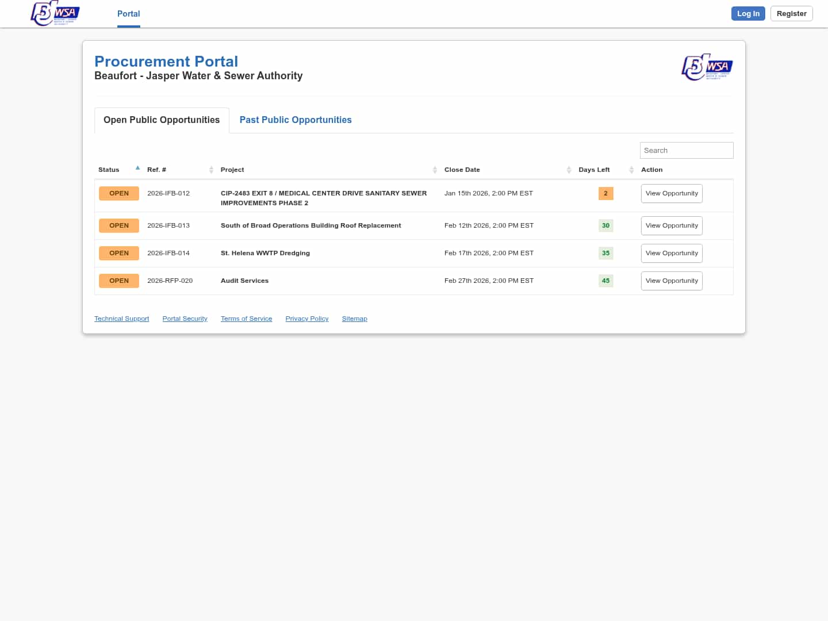The height and width of the screenshot is (621, 828).
Task: Open the Privacy Policy link
Action: 306,319
